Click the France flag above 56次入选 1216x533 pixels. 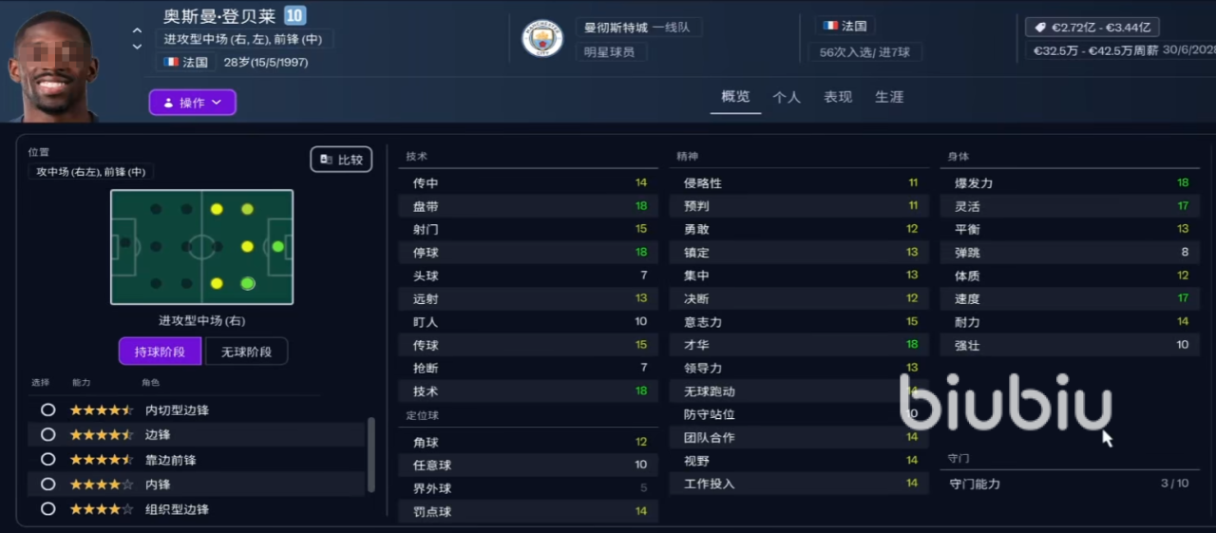830,27
